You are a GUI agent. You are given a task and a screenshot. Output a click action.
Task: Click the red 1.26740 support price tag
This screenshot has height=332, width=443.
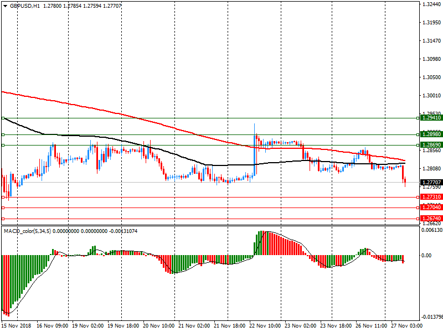click(x=431, y=219)
